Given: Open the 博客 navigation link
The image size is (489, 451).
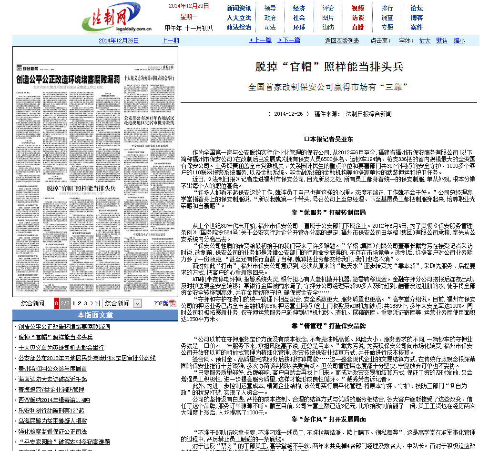Looking at the screenshot, I should click(x=417, y=18).
